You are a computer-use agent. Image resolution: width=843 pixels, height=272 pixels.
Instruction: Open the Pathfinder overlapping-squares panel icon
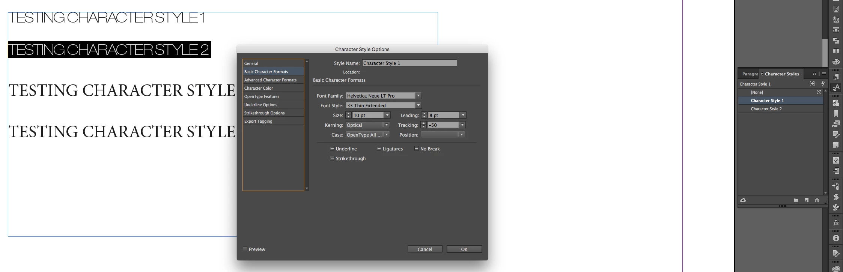(836, 41)
